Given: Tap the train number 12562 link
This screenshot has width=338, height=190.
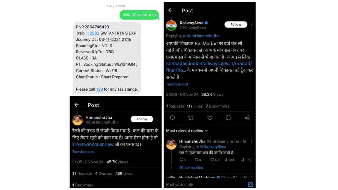Looking at the screenshot, I should 93,33.
